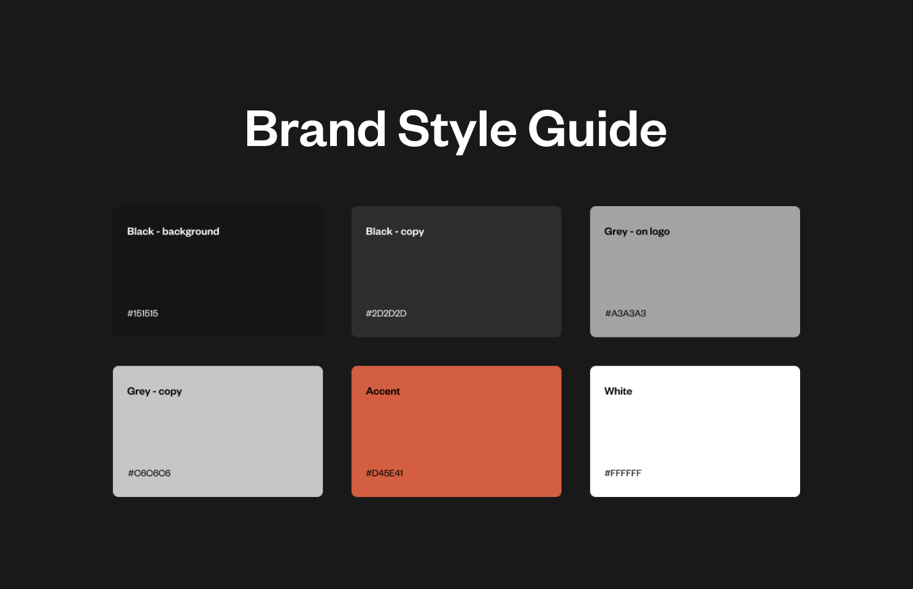Click the #FFFFFF hex code

(623, 473)
